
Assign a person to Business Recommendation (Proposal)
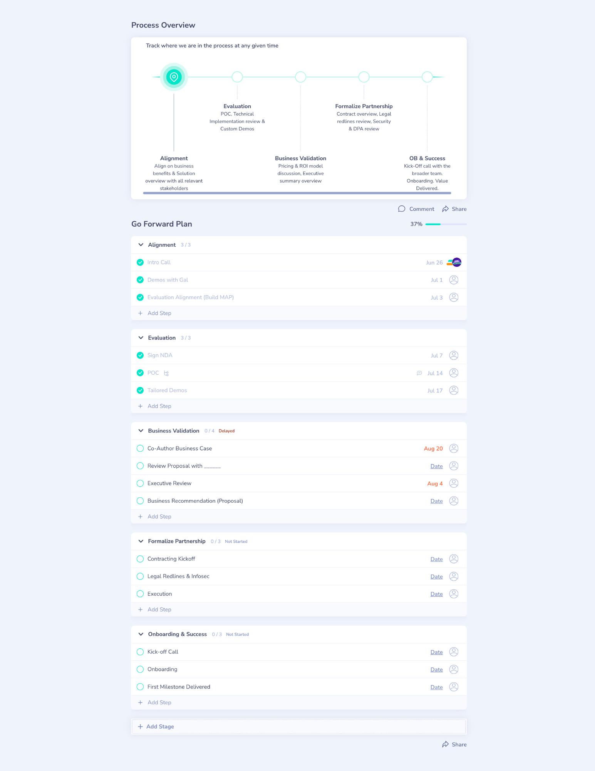[x=454, y=501]
